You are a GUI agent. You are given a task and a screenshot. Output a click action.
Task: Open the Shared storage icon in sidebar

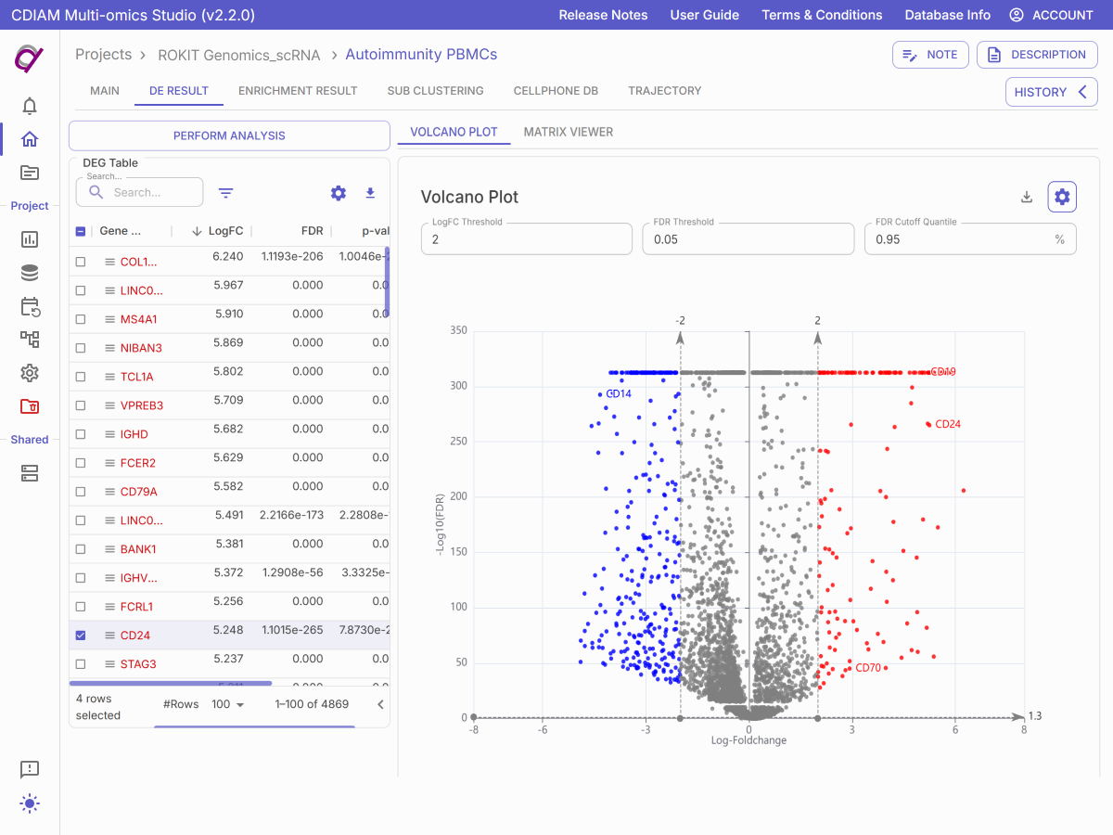30,473
